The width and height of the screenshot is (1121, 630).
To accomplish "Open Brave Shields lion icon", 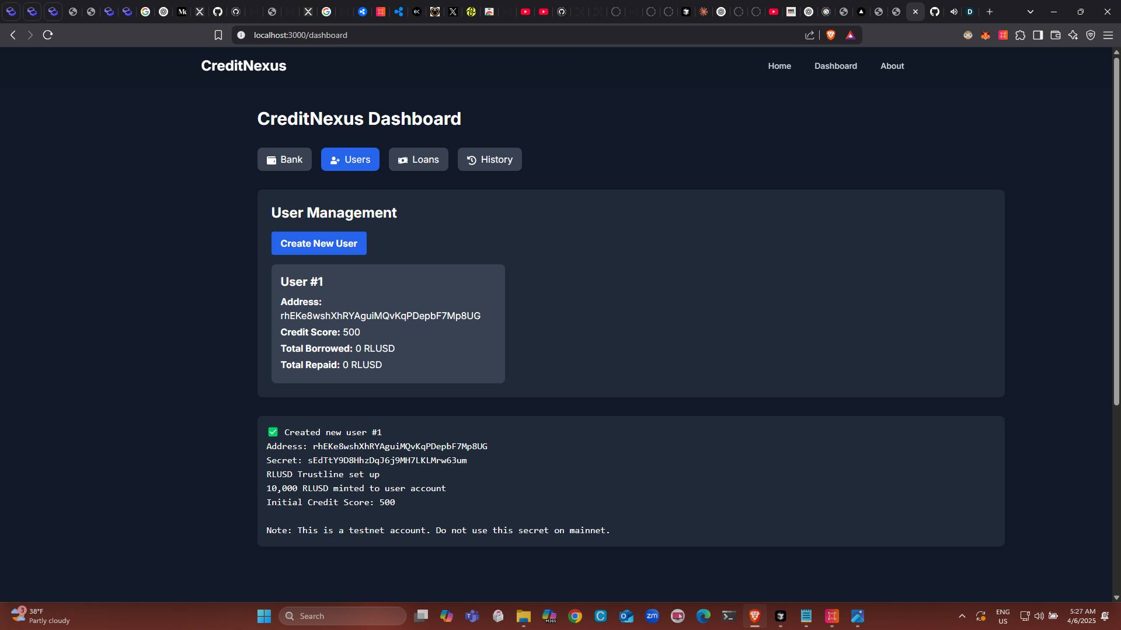I will pos(831,35).
